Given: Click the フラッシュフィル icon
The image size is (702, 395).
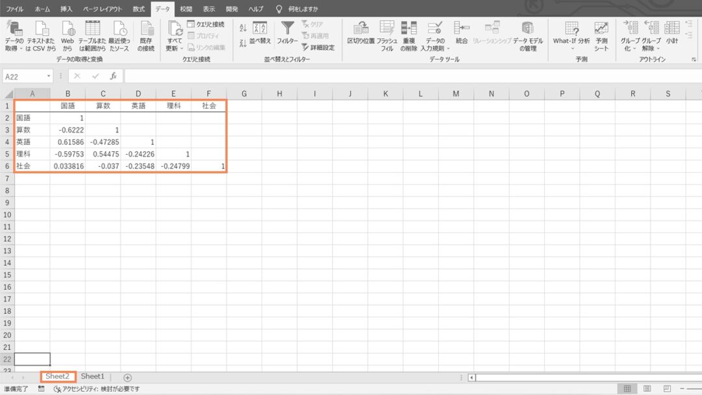Looking at the screenshot, I should click(387, 29).
